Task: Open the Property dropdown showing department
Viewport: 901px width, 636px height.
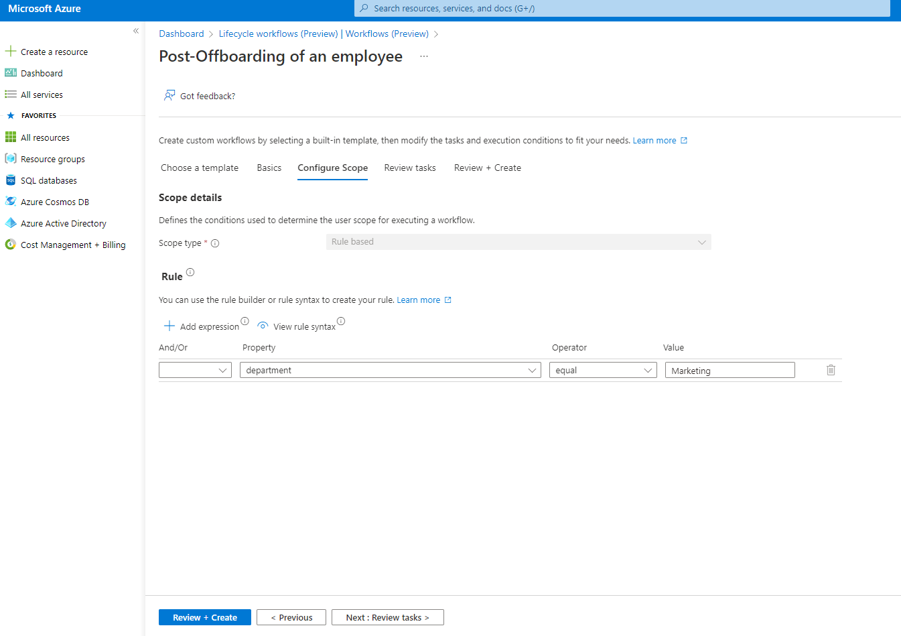Action: coord(390,370)
